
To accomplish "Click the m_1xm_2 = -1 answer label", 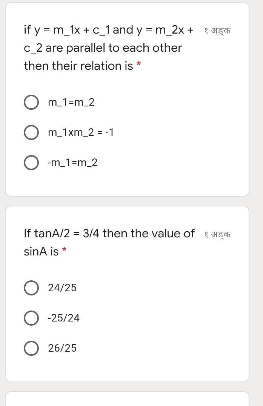I will 80,132.
